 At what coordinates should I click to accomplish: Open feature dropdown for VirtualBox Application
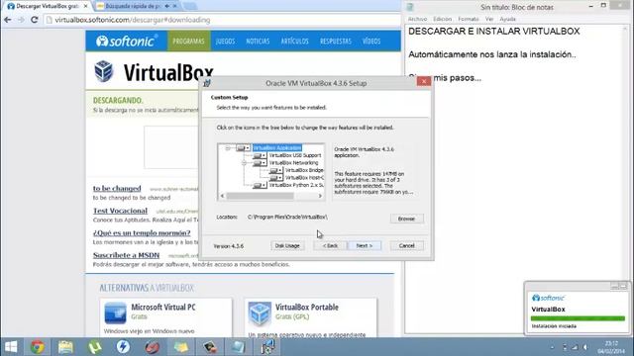pyautogui.click(x=244, y=148)
